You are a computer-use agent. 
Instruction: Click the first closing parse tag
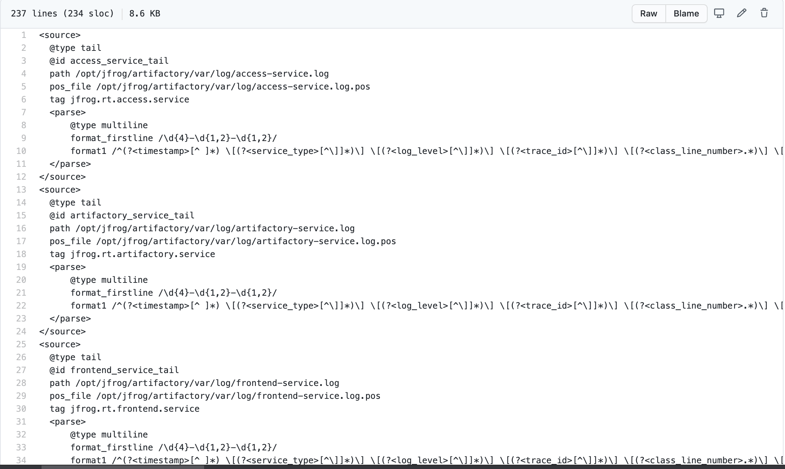[x=70, y=164]
